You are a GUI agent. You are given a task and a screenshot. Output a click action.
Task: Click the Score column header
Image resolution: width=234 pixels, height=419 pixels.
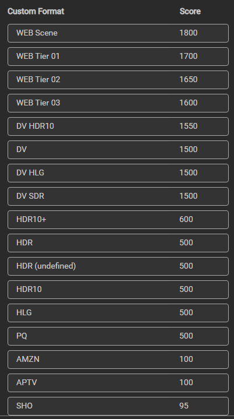[190, 12]
